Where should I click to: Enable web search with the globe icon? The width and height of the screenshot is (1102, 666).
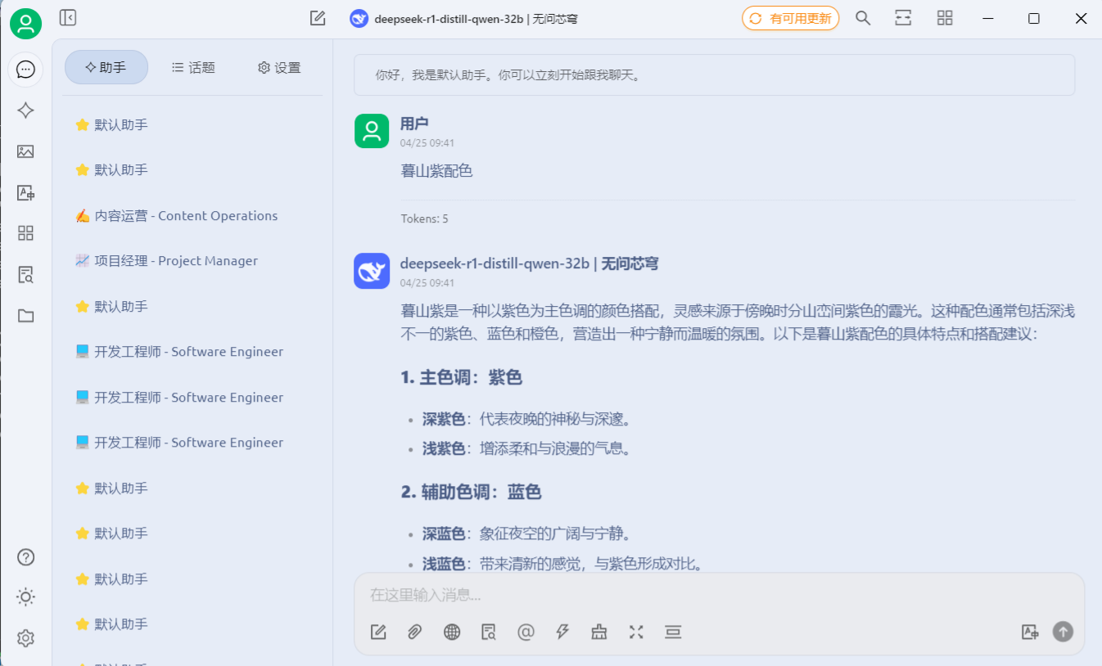[x=451, y=632]
